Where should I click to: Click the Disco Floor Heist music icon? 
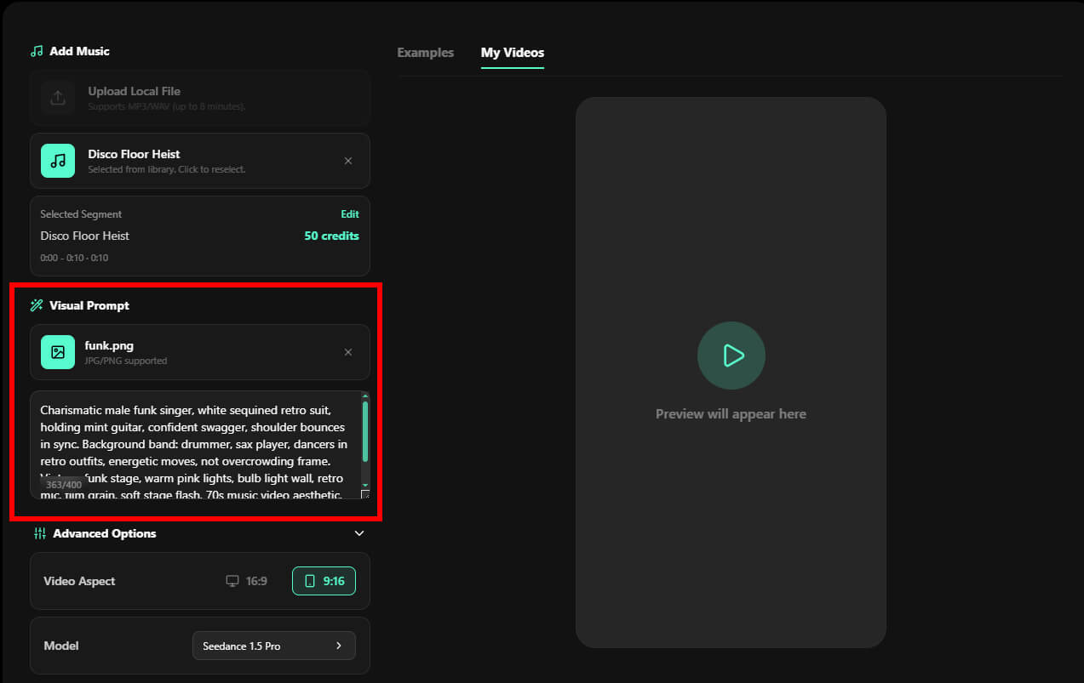58,161
